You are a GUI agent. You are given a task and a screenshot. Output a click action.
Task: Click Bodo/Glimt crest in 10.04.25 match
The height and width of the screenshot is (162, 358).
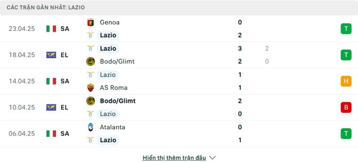pos(91,101)
